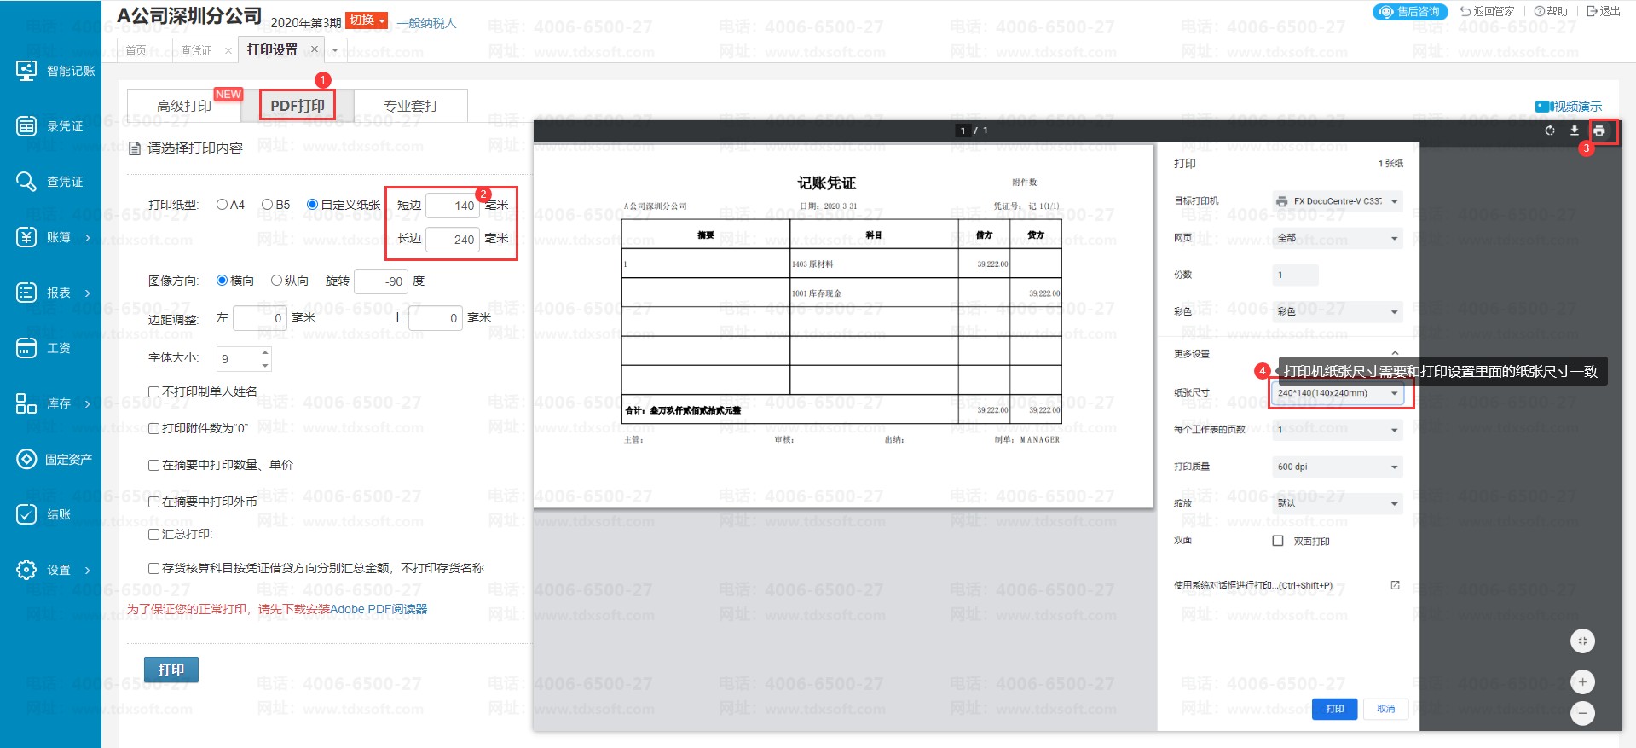Click the Adobe PDF阅读器 download link
1636x748 pixels.
click(x=379, y=609)
